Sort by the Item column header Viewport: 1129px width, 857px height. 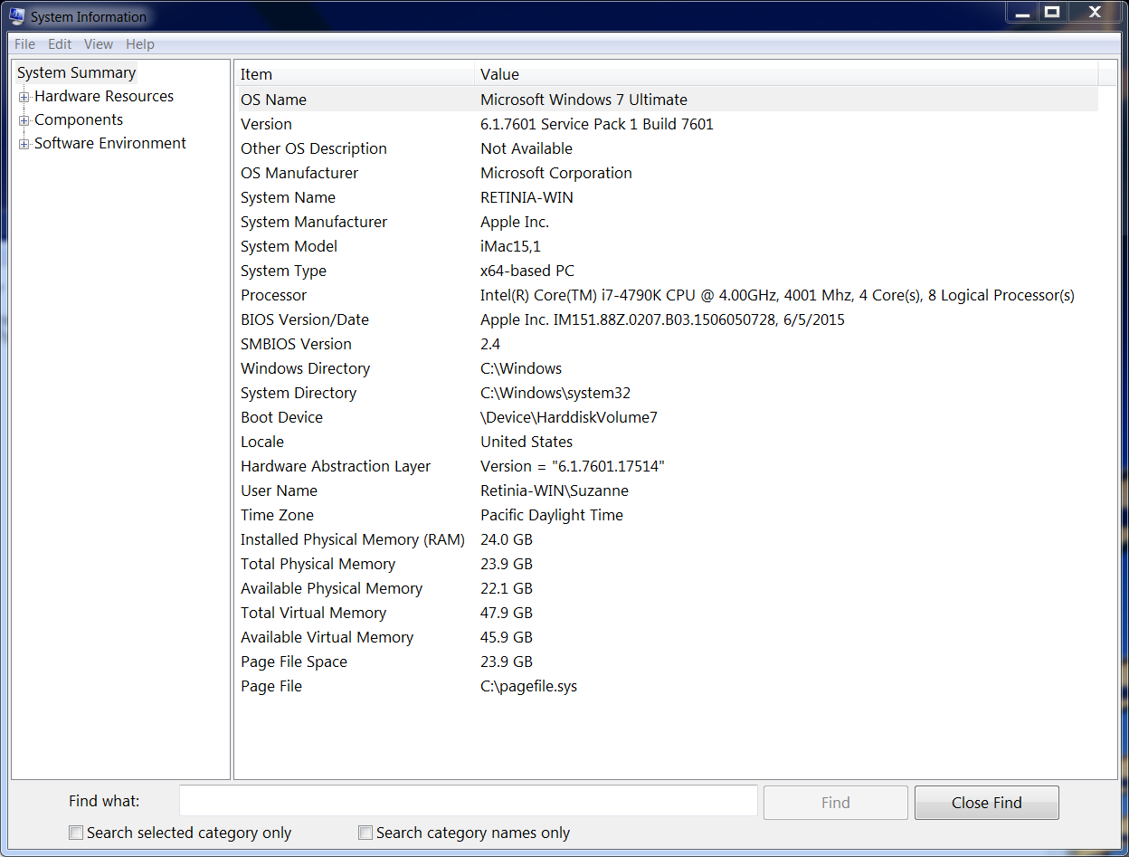pos(355,74)
